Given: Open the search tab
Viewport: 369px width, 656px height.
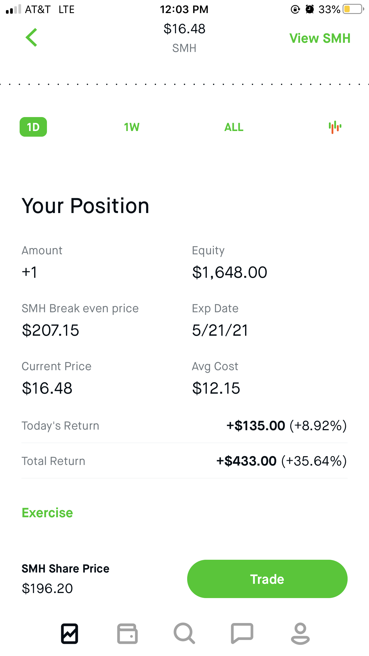Looking at the screenshot, I should (x=184, y=633).
